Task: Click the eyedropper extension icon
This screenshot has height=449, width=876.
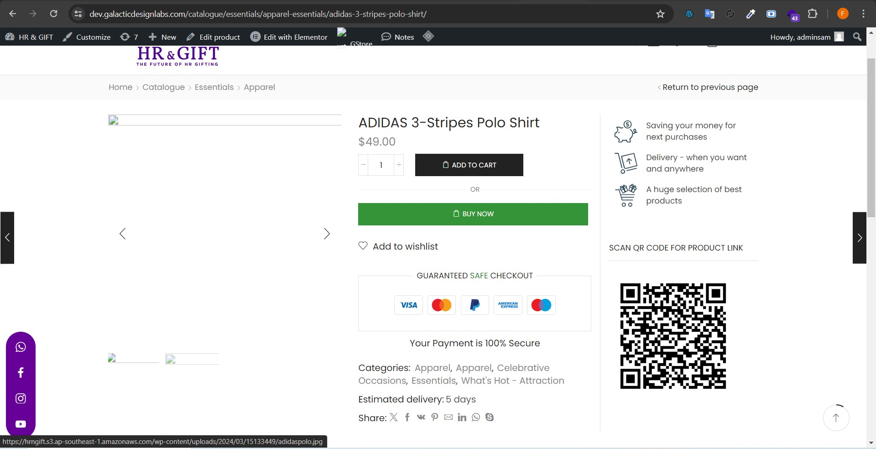Action: pyautogui.click(x=751, y=14)
